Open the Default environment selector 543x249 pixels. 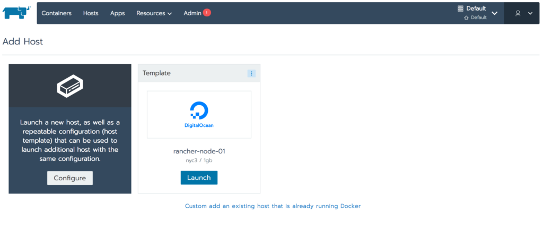coord(478,13)
